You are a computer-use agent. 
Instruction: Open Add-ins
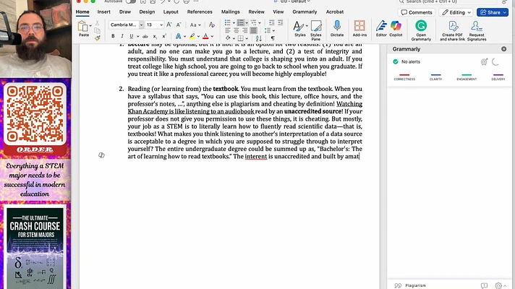(359, 29)
